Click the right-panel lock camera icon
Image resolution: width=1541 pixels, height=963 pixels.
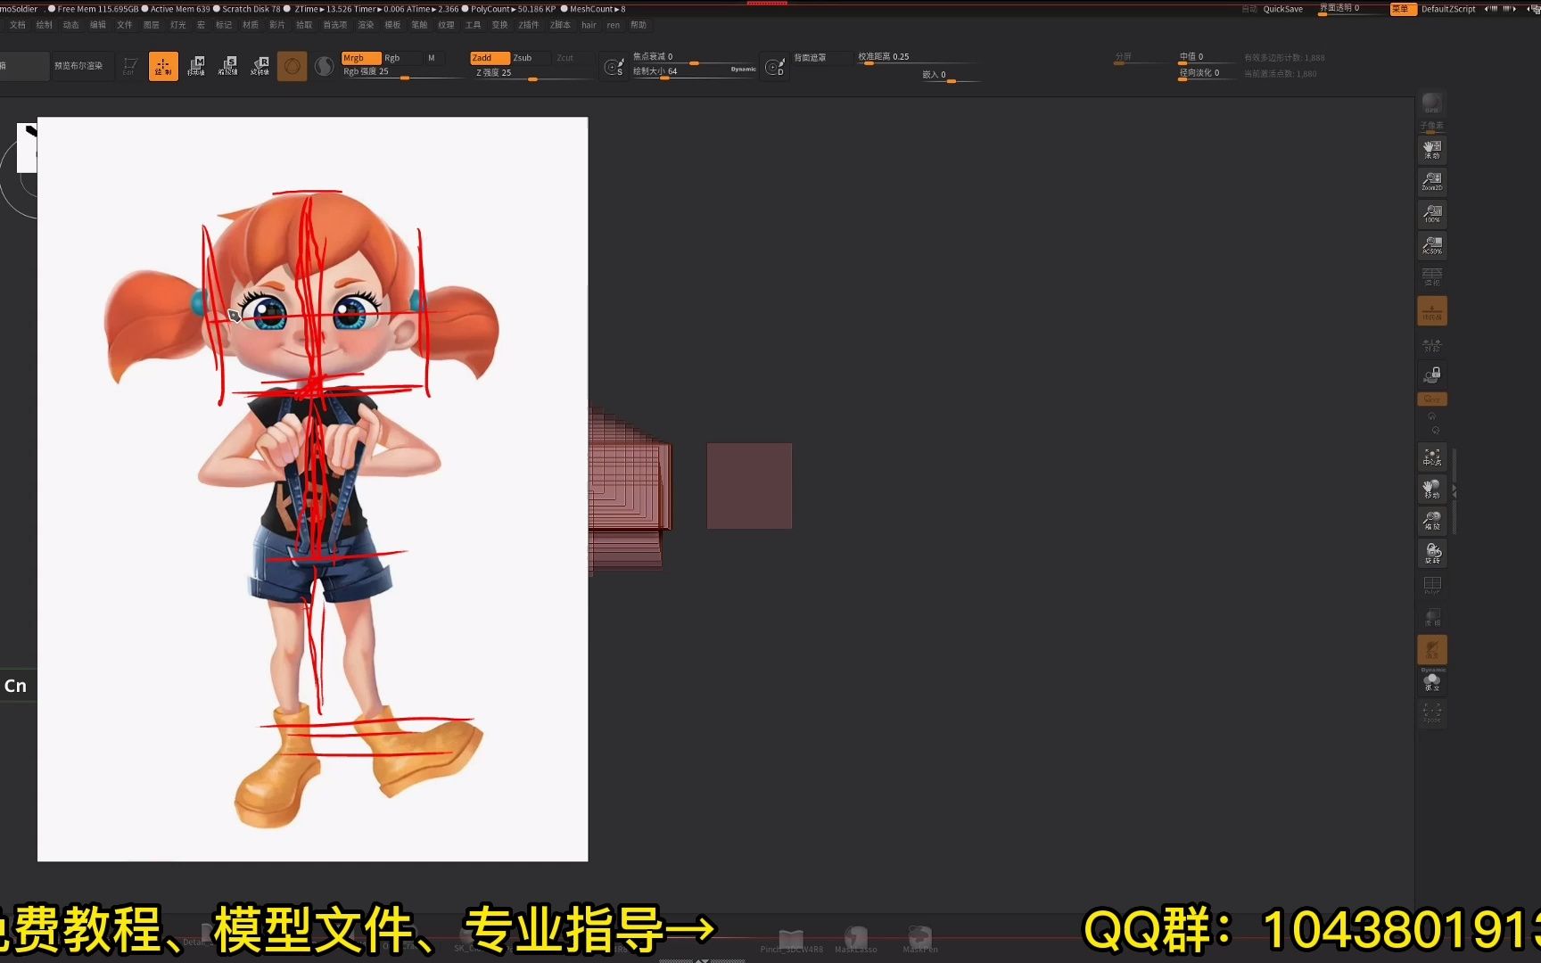pos(1432,374)
